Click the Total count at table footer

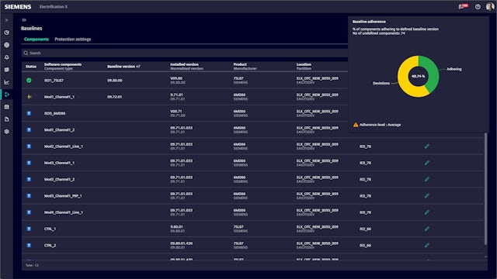tap(32, 265)
